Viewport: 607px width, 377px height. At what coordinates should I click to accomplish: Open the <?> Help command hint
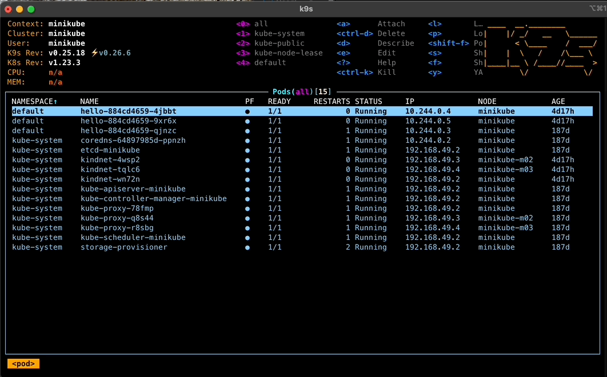(366, 62)
